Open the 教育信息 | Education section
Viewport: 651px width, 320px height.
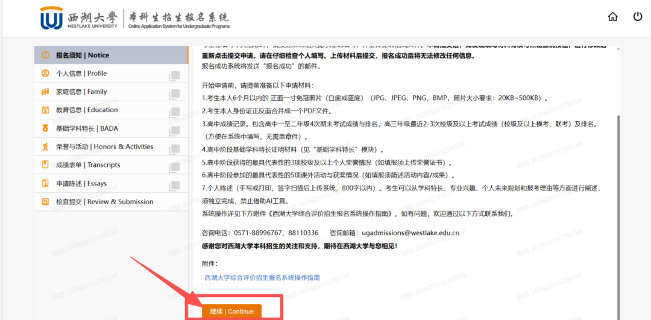point(87,110)
